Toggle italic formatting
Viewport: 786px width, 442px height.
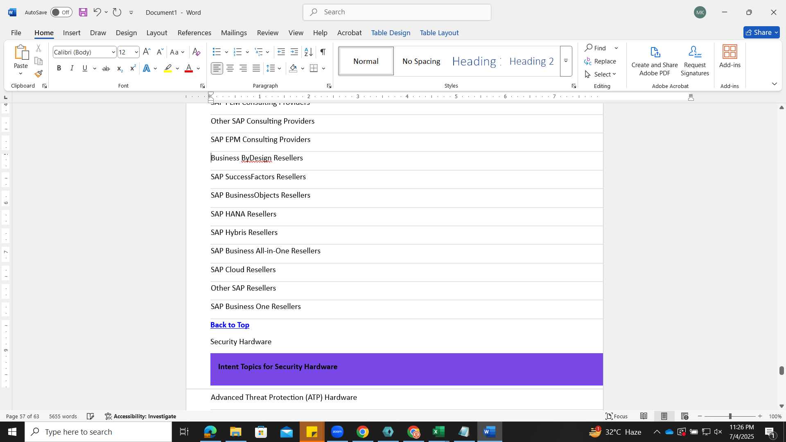[x=72, y=68]
